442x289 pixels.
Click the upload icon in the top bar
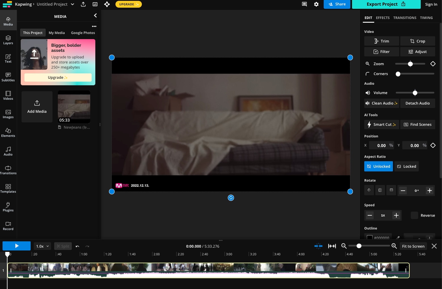coord(83,4)
